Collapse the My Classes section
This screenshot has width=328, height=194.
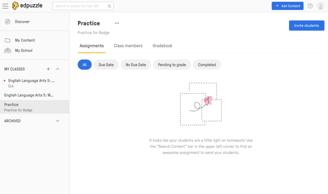coord(58,69)
